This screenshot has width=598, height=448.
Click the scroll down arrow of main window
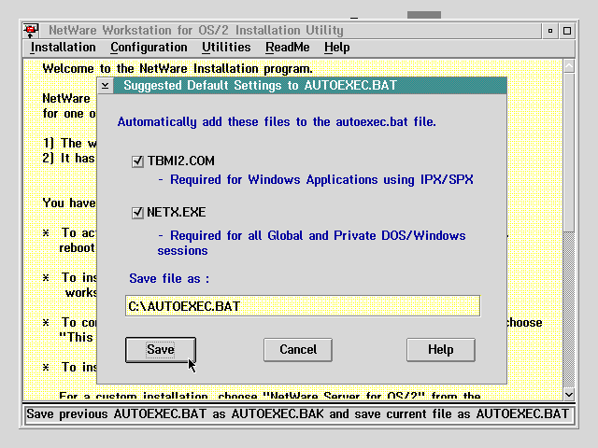click(x=569, y=395)
